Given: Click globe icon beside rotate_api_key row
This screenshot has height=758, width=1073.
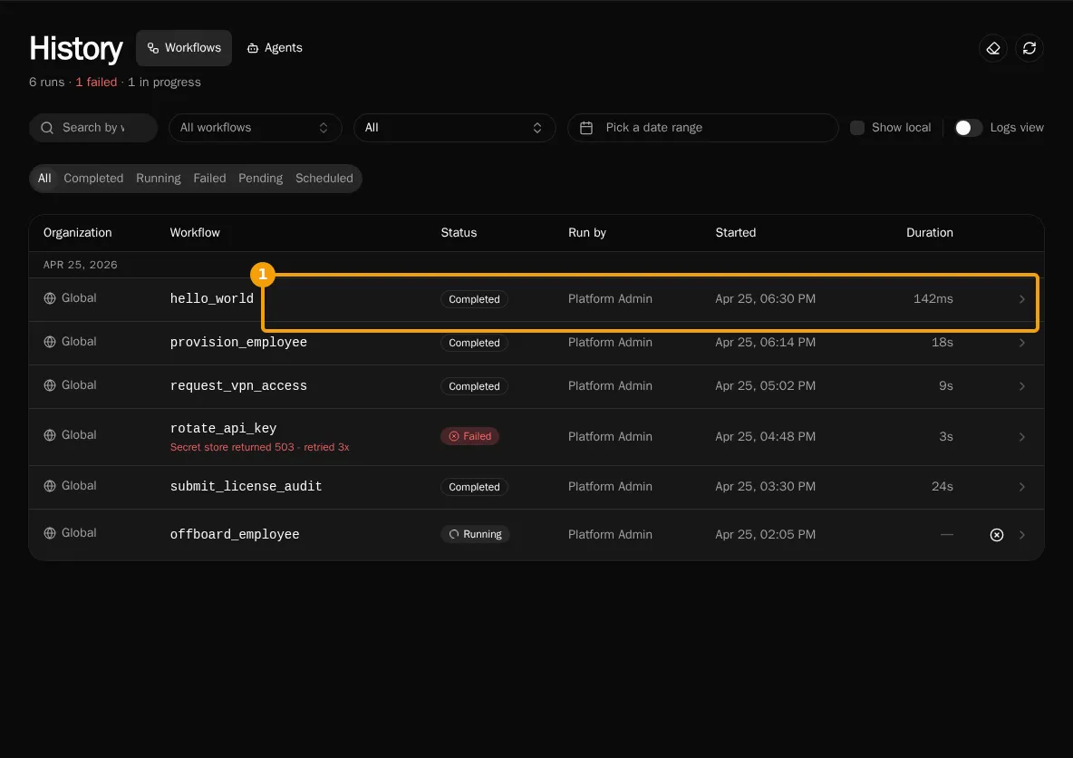Looking at the screenshot, I should (49, 435).
